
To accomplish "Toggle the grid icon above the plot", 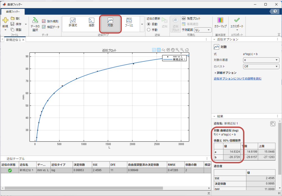I will click(x=159, y=50).
